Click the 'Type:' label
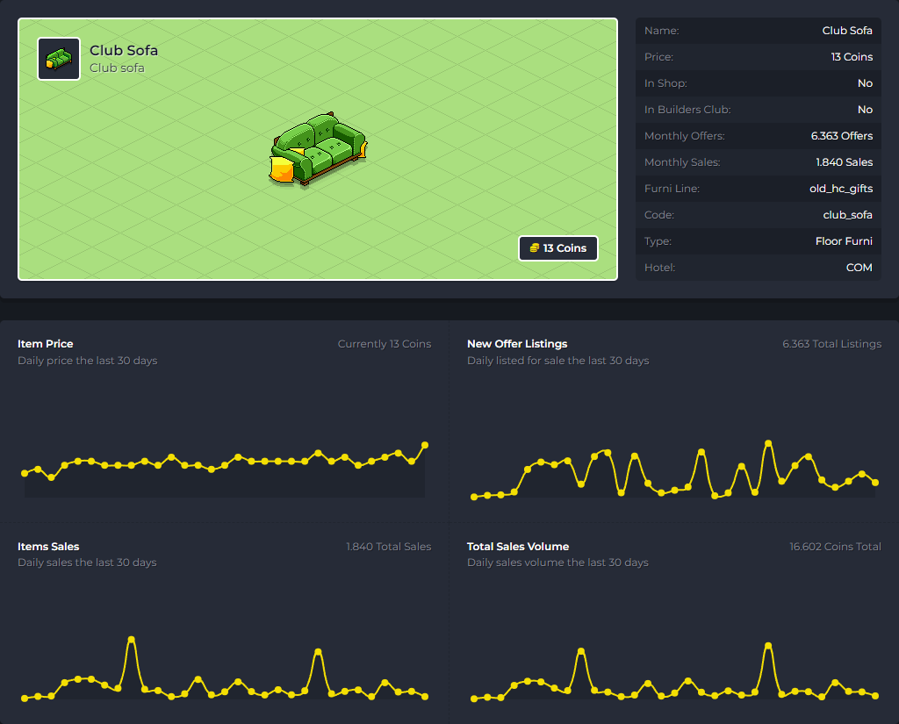 pyautogui.click(x=658, y=241)
